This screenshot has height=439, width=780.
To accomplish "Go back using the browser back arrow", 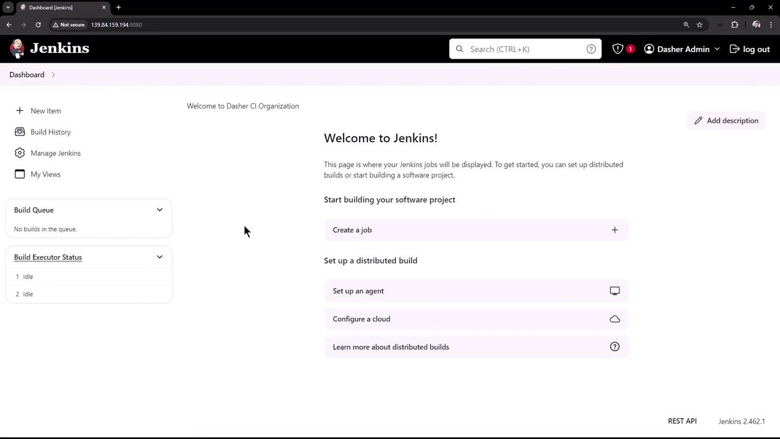I will (x=9, y=24).
